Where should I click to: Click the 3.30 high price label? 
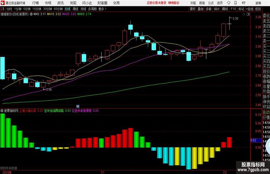point(235,19)
